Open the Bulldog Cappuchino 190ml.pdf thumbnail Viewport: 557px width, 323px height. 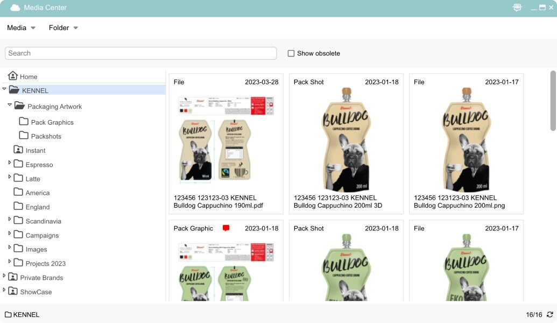226,139
